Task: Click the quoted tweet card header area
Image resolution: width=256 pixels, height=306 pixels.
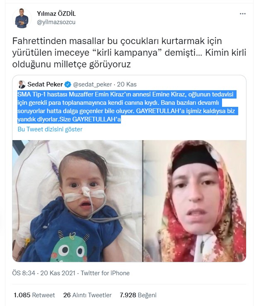Action: pos(129,84)
